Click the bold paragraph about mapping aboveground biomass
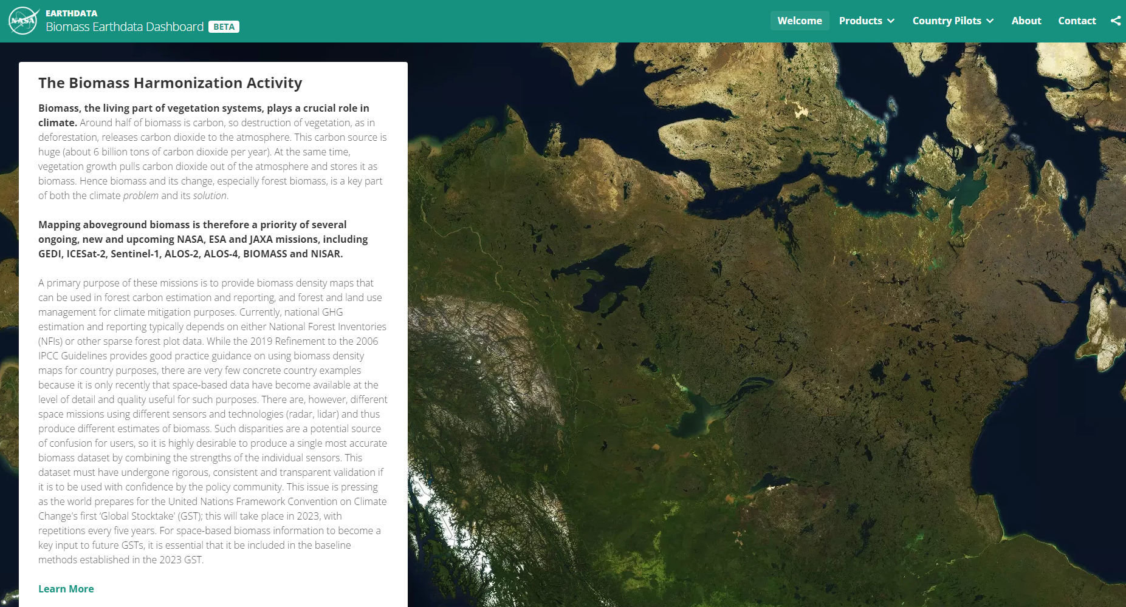1126x607 pixels. [203, 239]
